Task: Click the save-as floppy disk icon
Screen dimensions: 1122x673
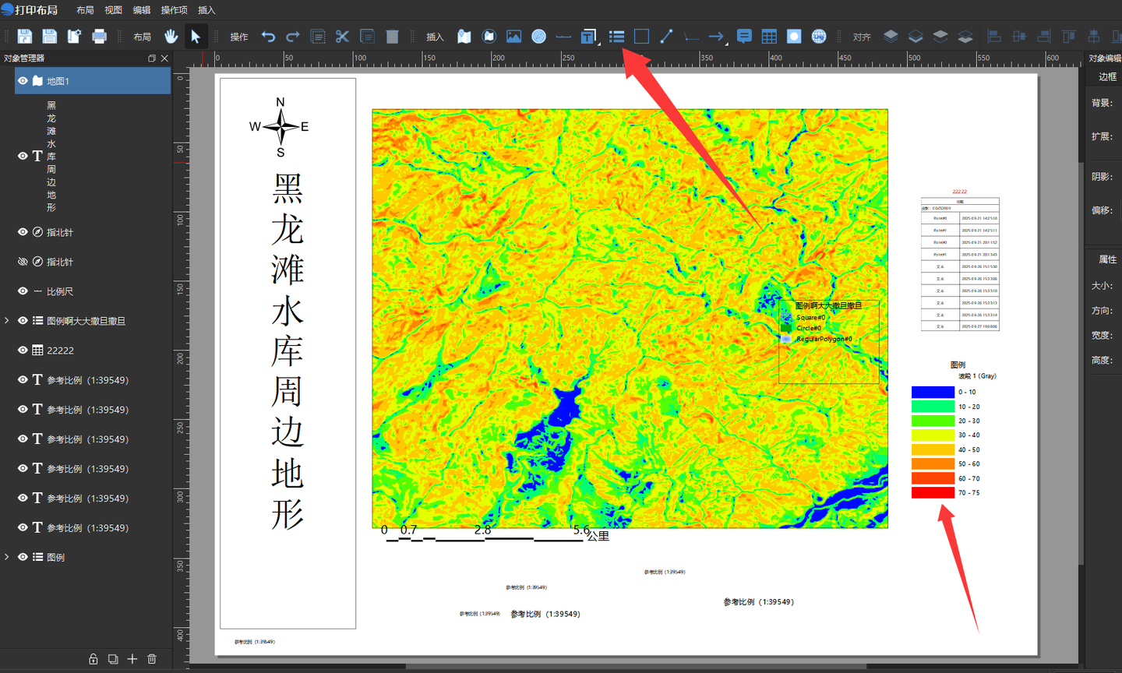Action: pyautogui.click(x=25, y=37)
